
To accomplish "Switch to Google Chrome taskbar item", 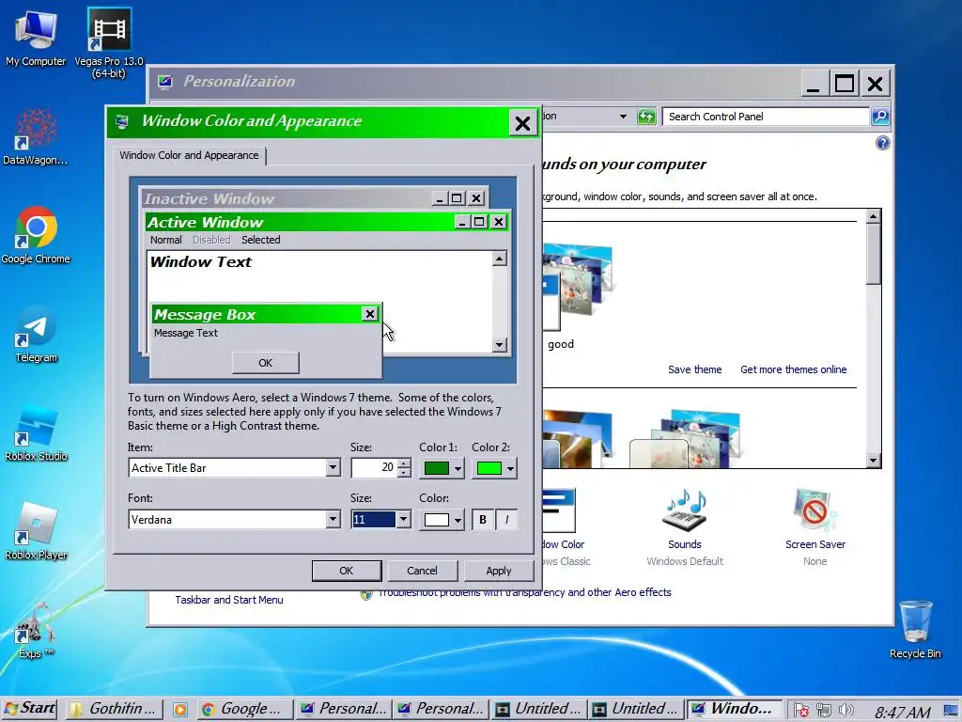I will point(245,709).
